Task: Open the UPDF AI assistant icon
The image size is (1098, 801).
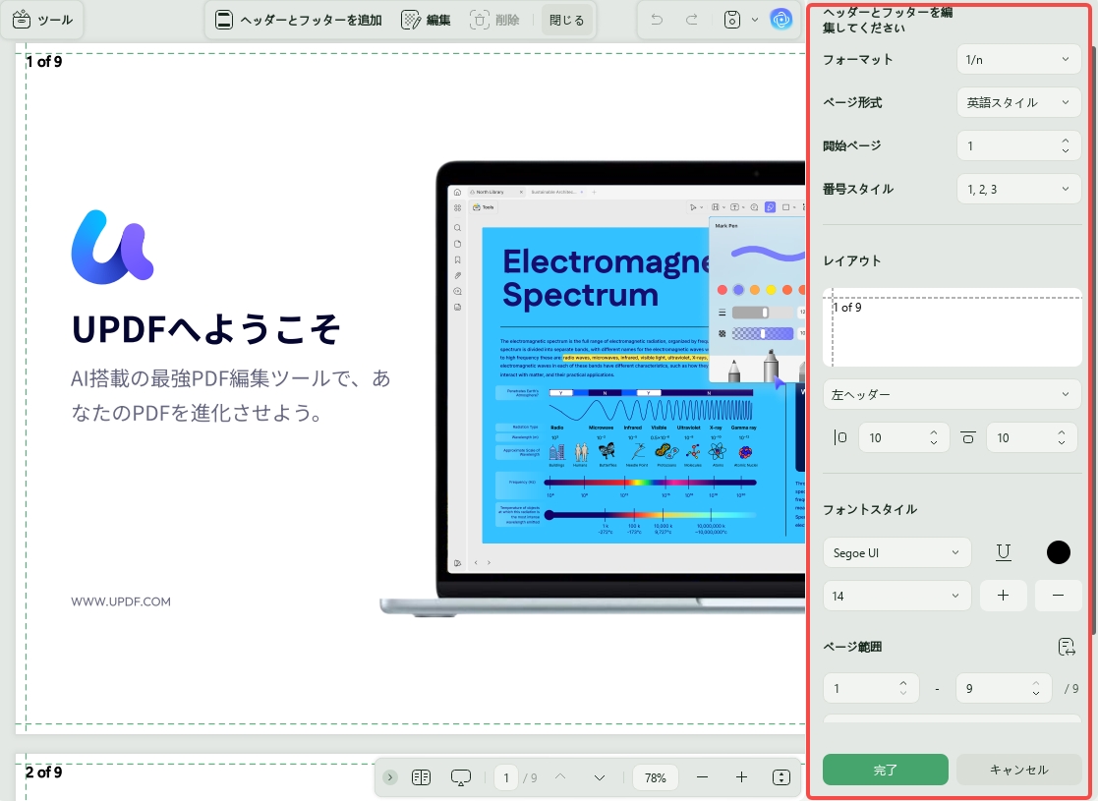Action: coord(780,20)
